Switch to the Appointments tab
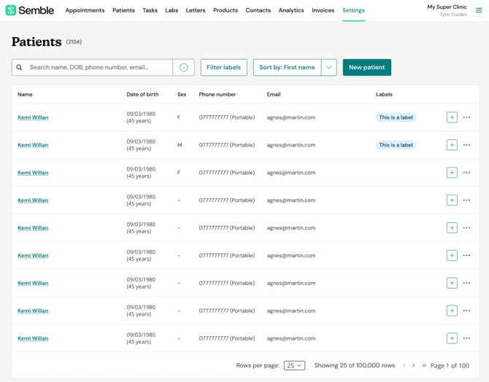489x382 pixels. coord(85,10)
